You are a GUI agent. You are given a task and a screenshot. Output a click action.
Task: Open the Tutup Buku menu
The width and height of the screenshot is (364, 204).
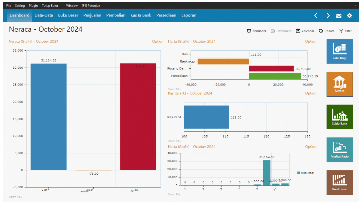click(x=50, y=6)
